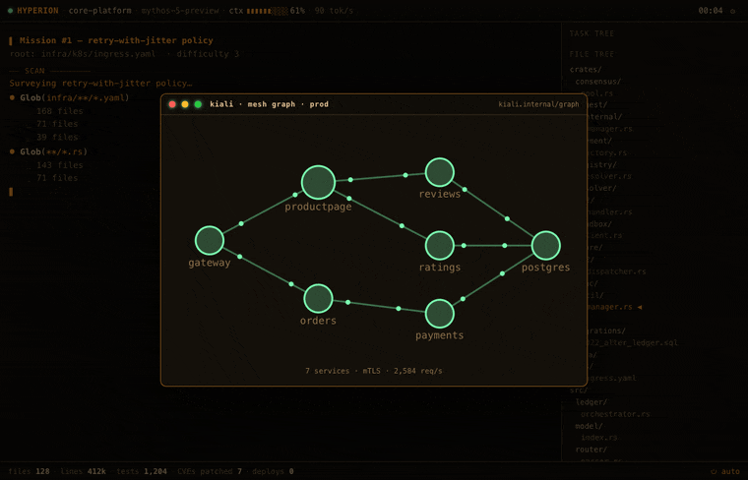This screenshot has height=480, width=748.
Task: Click the ctx usage progress bar
Action: 267,11
